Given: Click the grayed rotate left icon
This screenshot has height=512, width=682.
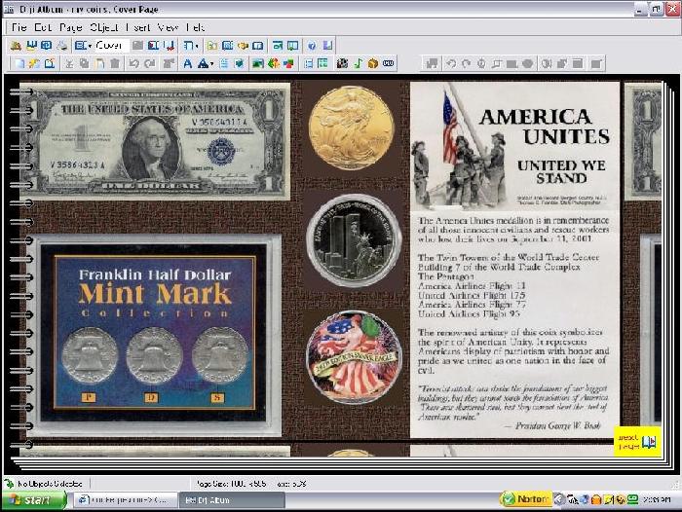Looking at the screenshot, I should coord(451,63).
